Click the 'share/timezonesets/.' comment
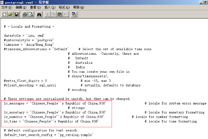The width and height of the screenshot is (208, 139). point(88,76)
